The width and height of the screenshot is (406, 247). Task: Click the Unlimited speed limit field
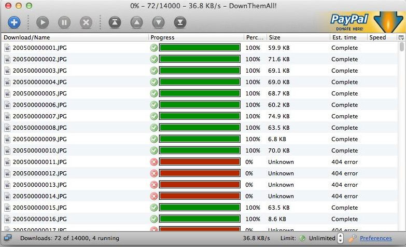[x=322, y=238]
